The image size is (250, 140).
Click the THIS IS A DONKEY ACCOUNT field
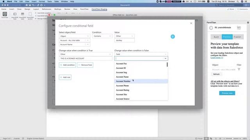coord(86,58)
